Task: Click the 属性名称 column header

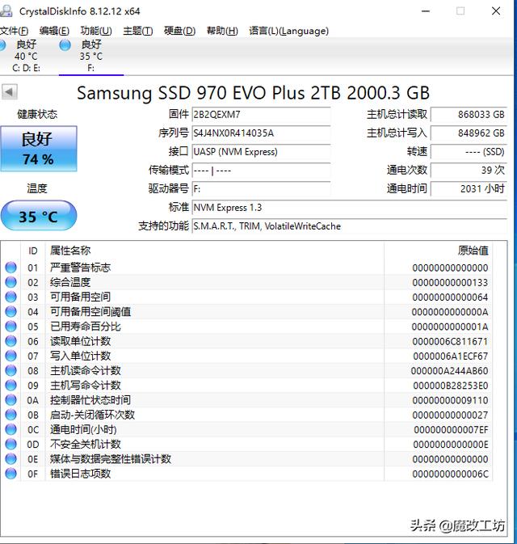Action: click(215, 251)
